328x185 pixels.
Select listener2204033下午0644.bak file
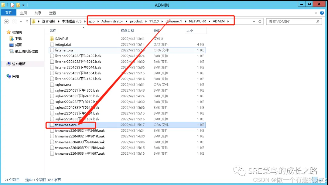(127, 67)
